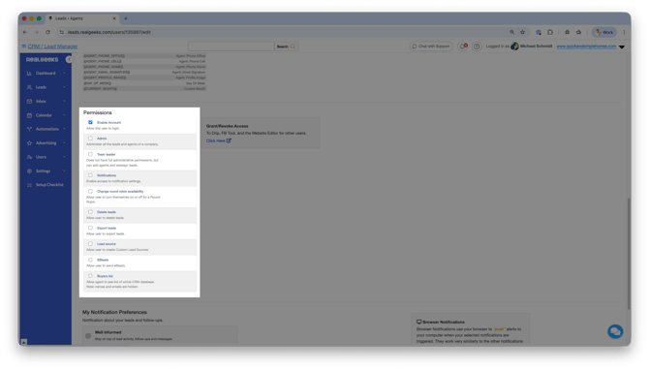Image resolution: width=649 pixels, height=370 pixels.
Task: Click the Settings gear icon
Action: [29, 170]
